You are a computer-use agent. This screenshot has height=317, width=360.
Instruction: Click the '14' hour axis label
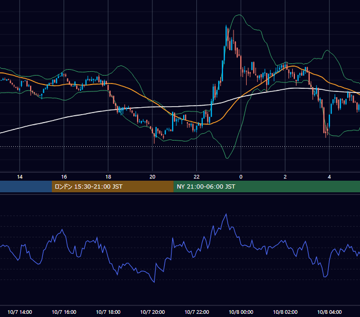tap(20, 177)
